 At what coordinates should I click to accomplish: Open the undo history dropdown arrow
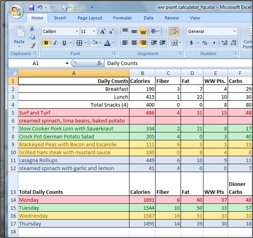(46, 7)
